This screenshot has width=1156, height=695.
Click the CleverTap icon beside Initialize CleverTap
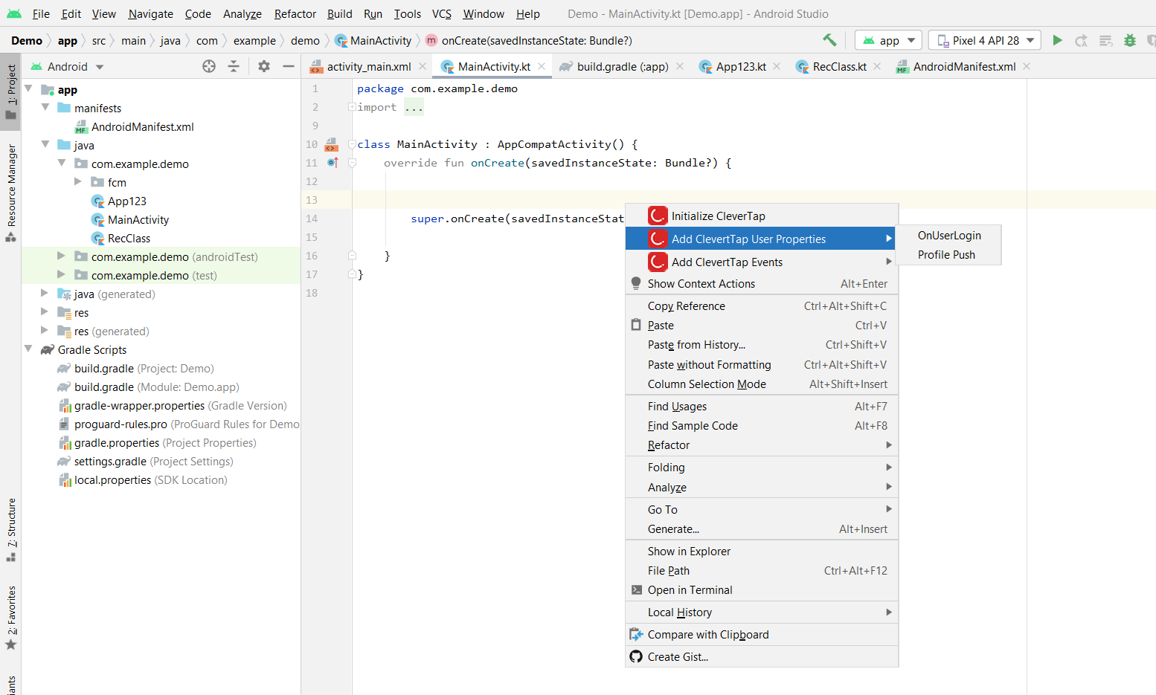click(658, 216)
